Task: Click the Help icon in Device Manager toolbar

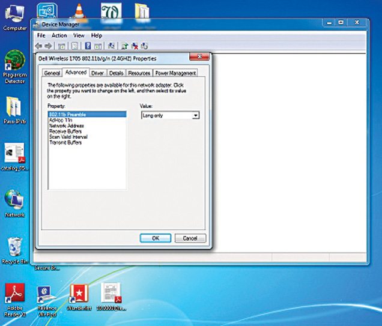Action: (88, 46)
